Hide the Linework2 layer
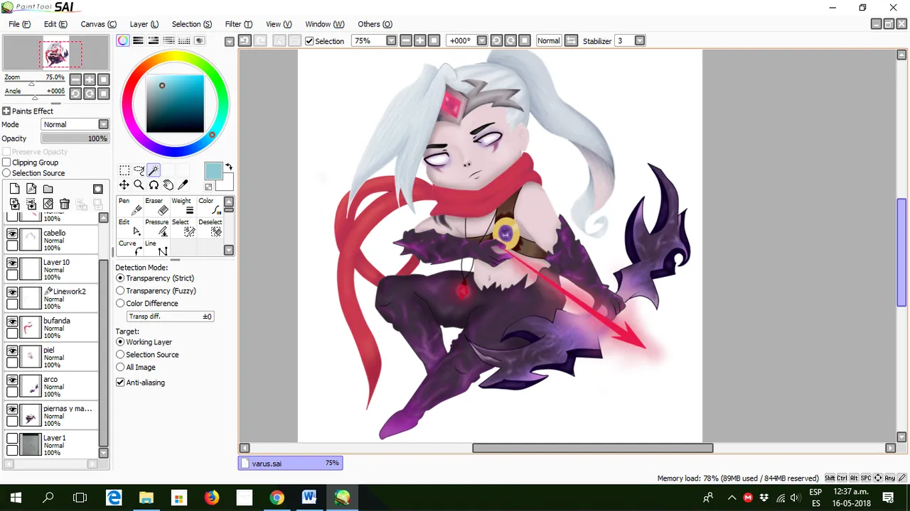This screenshot has width=910, height=511. (12, 292)
